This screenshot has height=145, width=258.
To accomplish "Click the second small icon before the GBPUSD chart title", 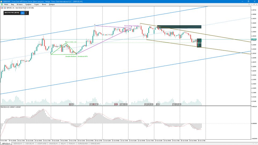I will point(5,8).
